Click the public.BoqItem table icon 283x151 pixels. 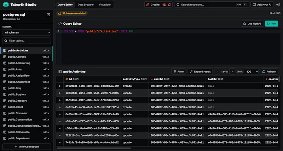[x=5, y=94]
